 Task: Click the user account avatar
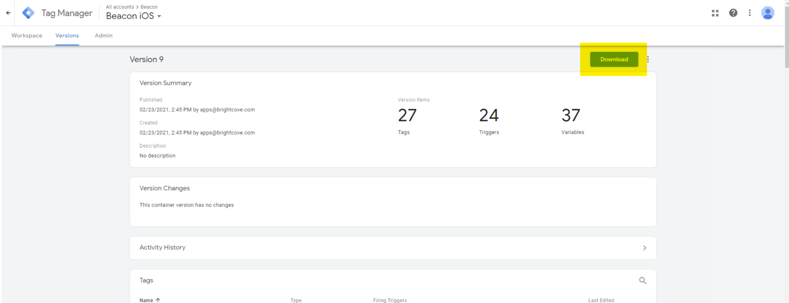[x=768, y=13]
